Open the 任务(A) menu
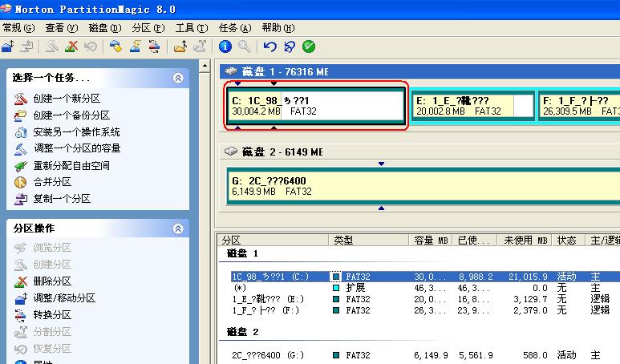This screenshot has width=620, height=364. pyautogui.click(x=235, y=28)
